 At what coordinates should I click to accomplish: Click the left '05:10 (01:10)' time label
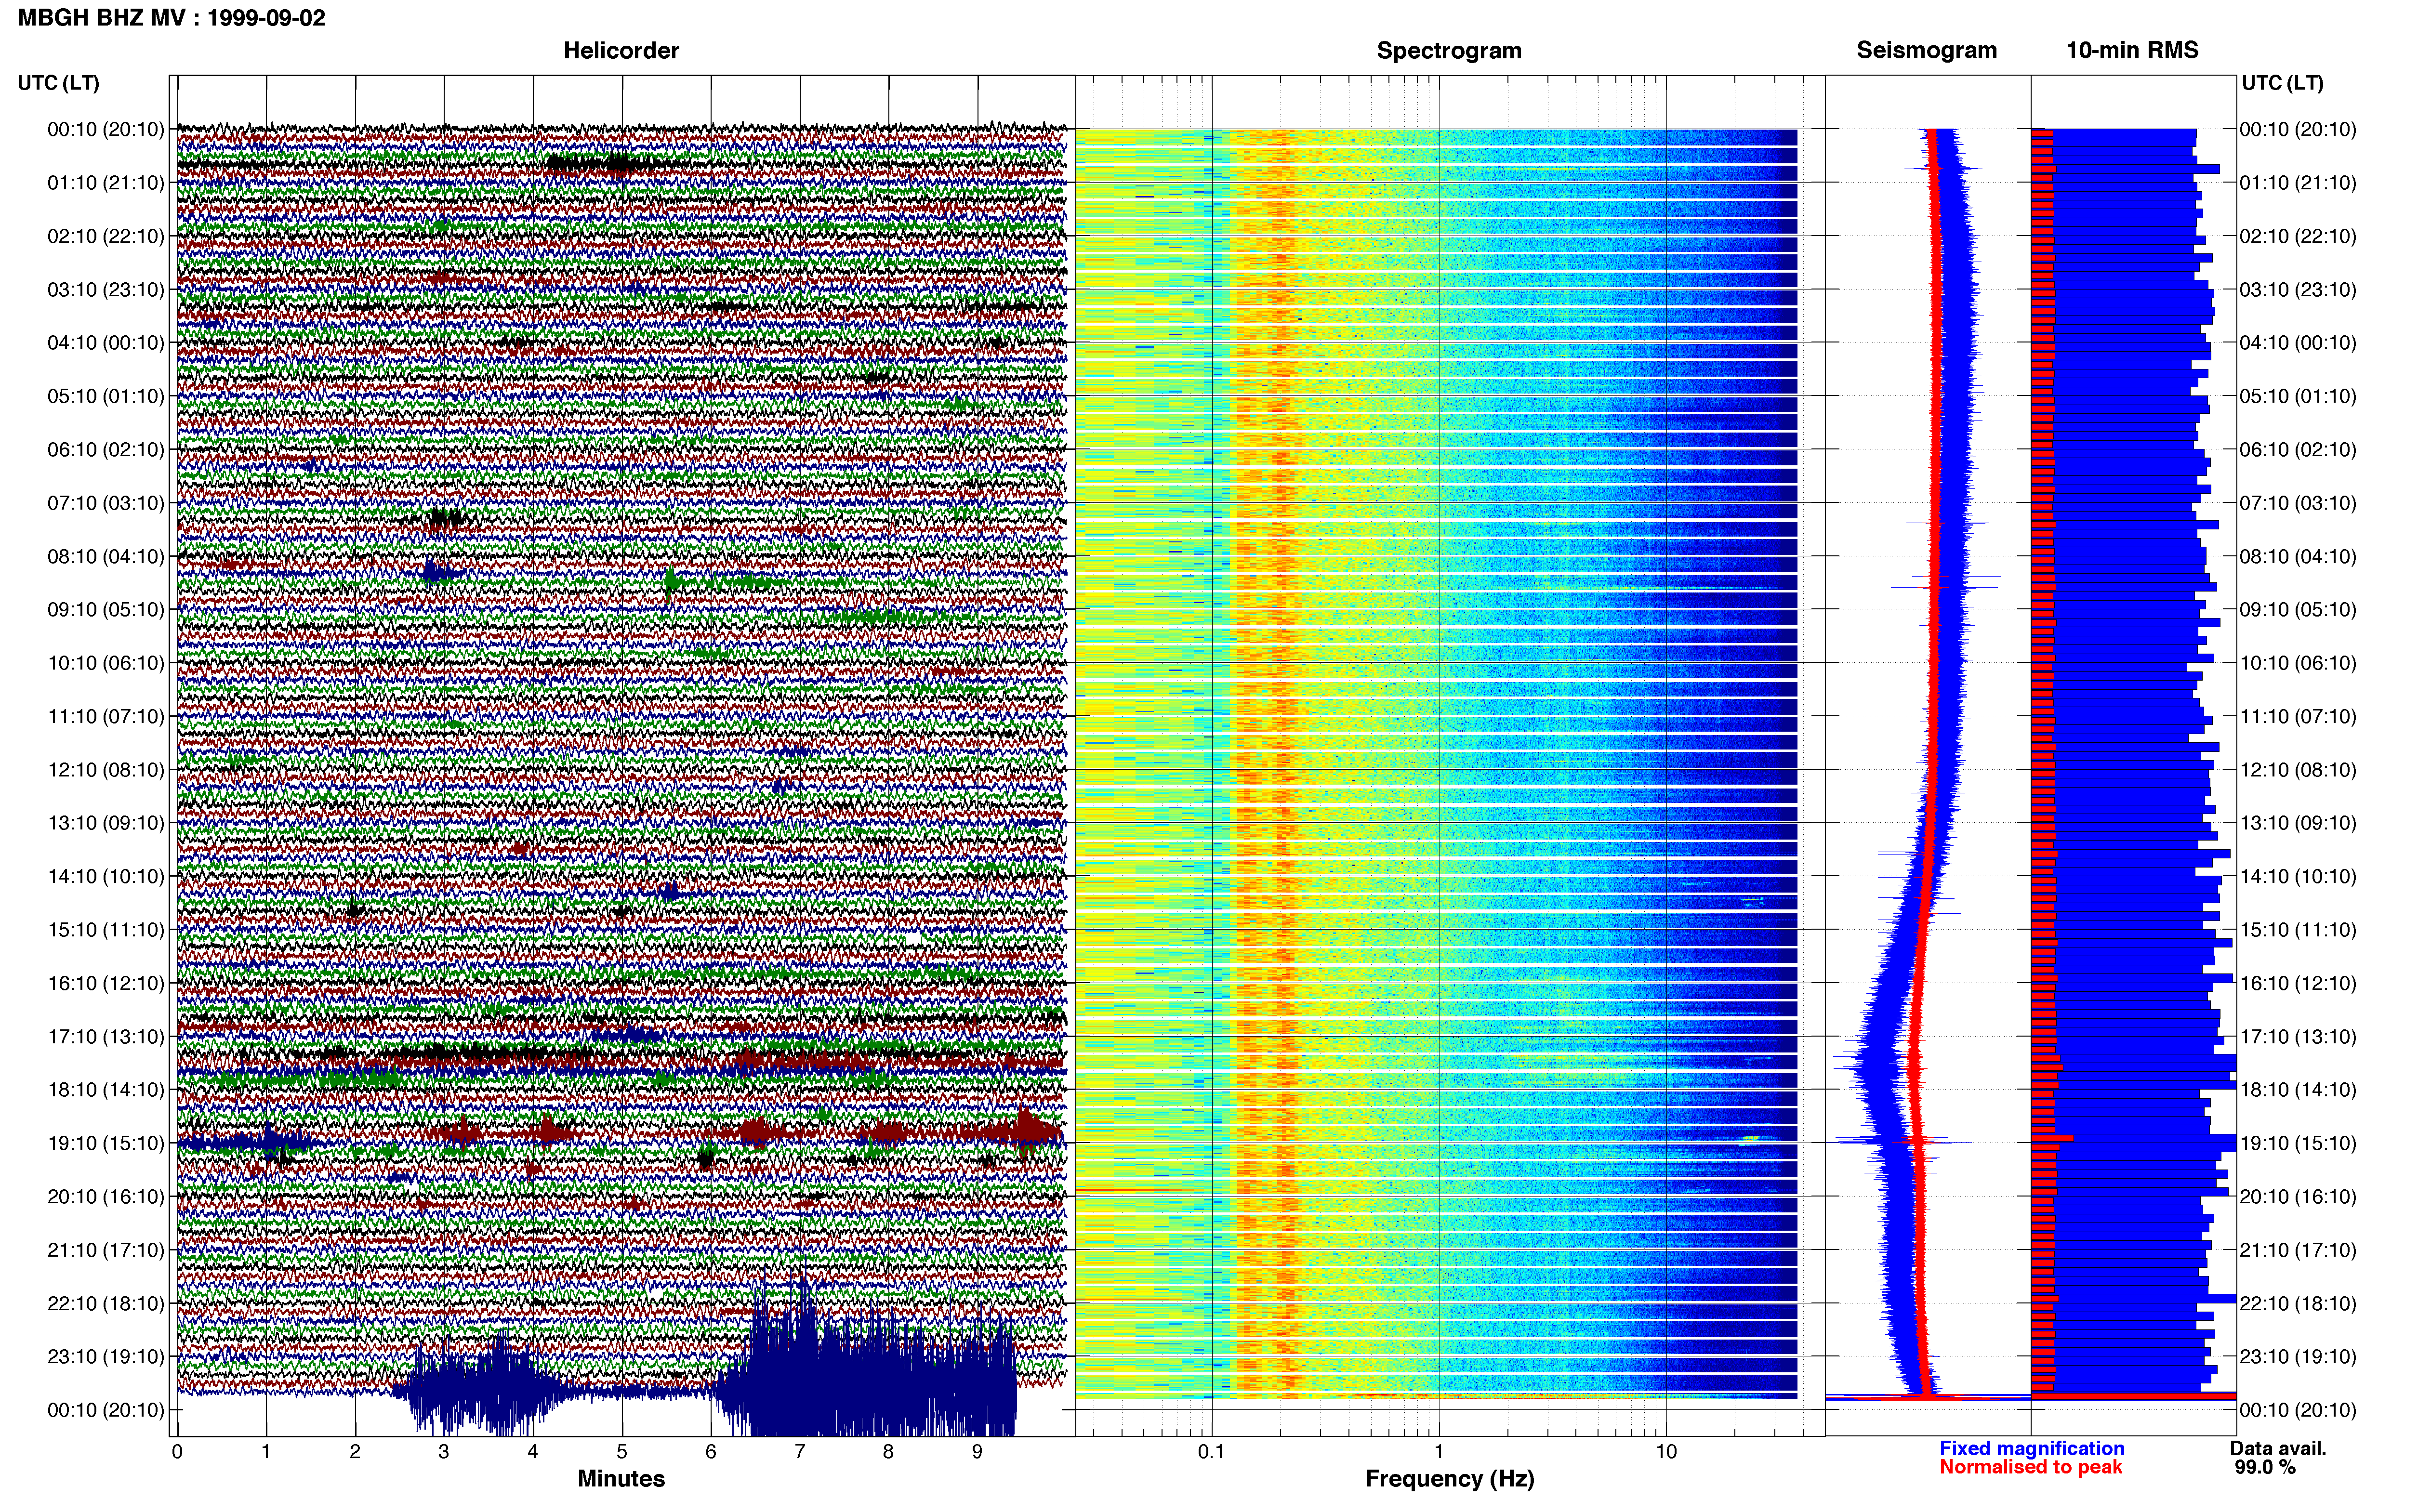point(106,396)
